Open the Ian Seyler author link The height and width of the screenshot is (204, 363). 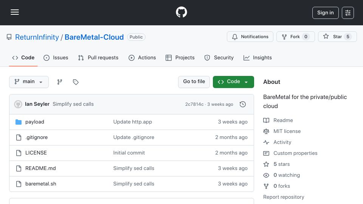[37, 104]
